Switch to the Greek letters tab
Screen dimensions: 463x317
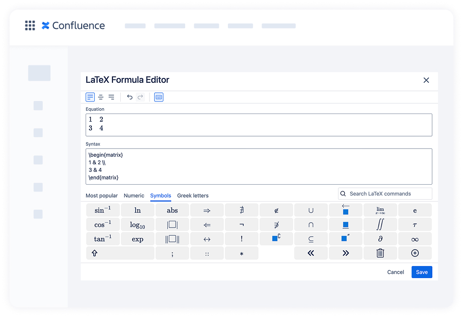193,196
